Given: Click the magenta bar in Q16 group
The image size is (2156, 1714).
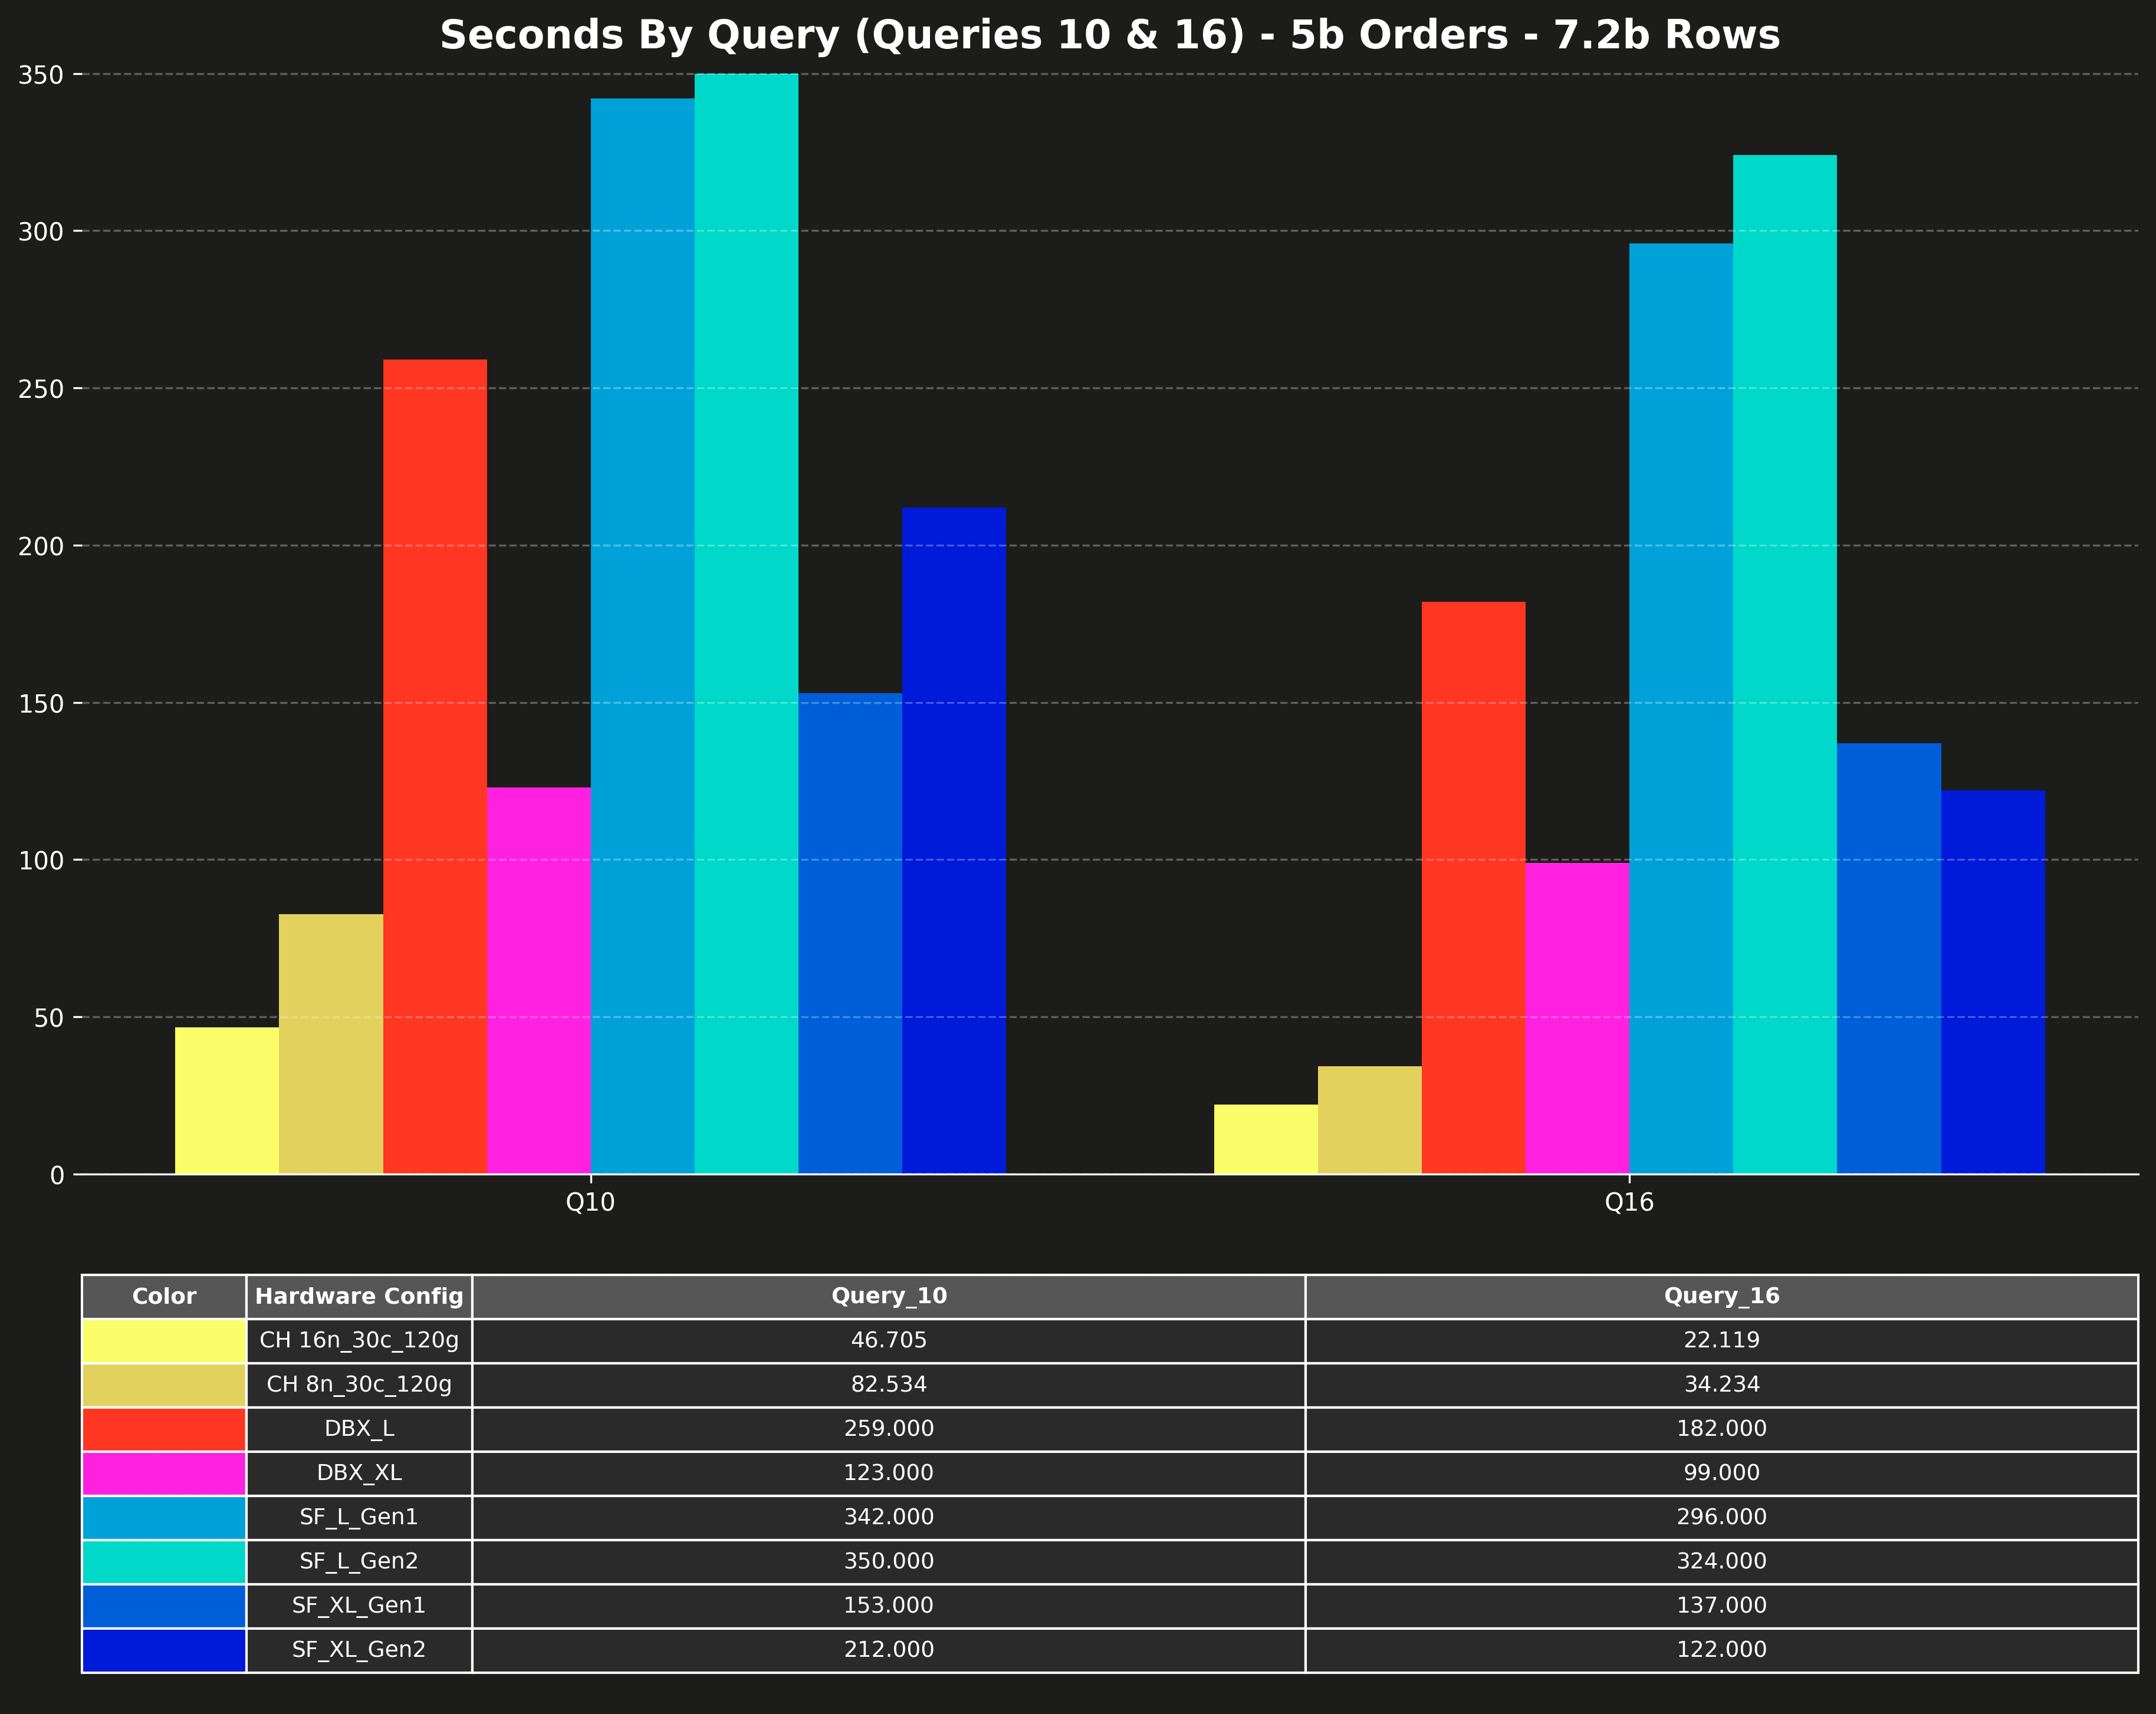Looking at the screenshot, I should [1577, 1017].
